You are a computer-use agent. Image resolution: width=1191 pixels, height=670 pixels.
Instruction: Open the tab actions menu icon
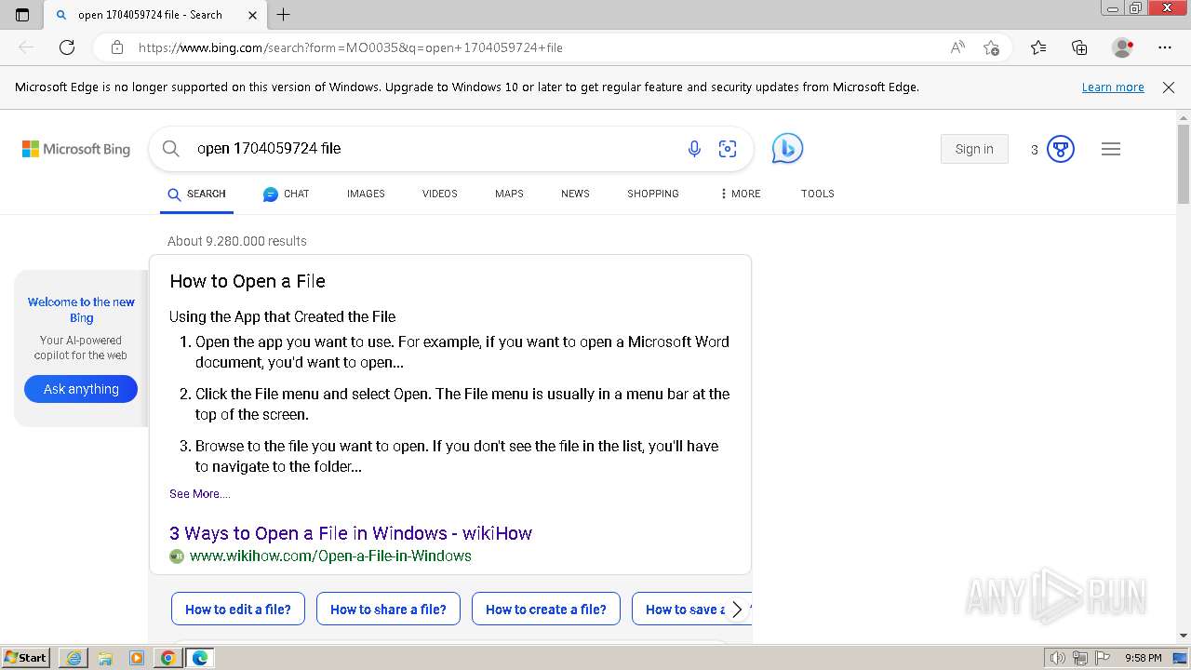[x=22, y=15]
